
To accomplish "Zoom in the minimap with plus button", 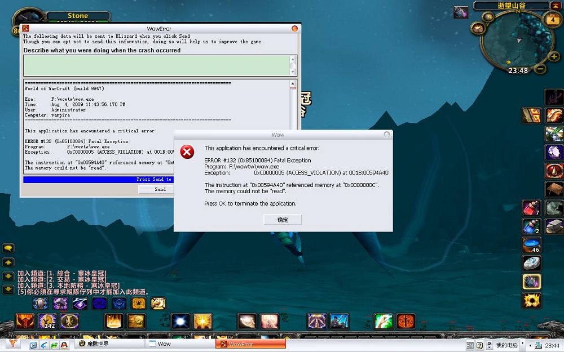I will (x=554, y=56).
